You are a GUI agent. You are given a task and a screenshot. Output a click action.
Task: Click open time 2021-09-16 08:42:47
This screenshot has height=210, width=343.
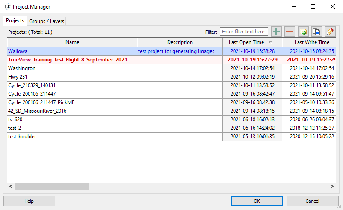252,94
